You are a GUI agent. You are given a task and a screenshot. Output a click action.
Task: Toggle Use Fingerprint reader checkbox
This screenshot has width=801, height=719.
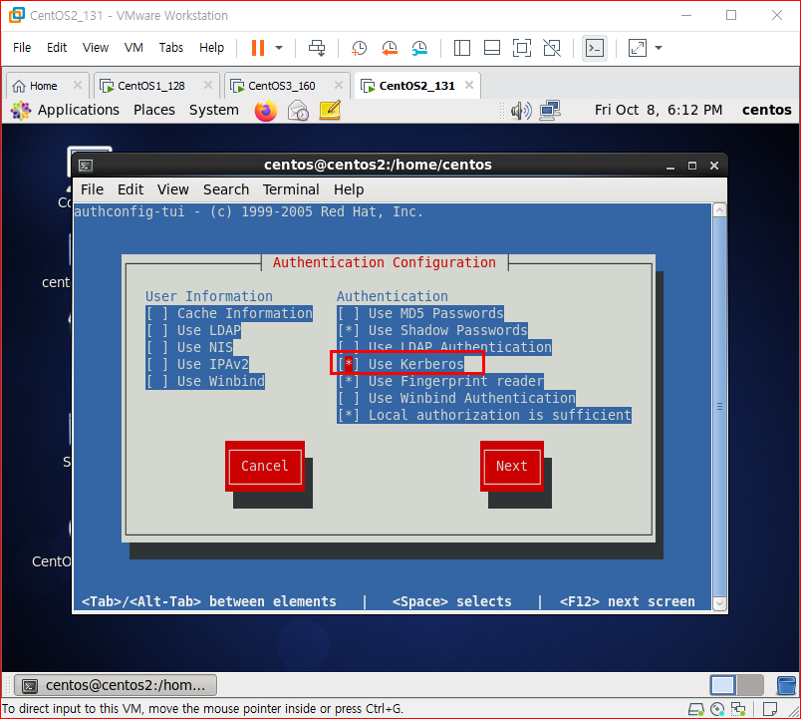[440, 381]
